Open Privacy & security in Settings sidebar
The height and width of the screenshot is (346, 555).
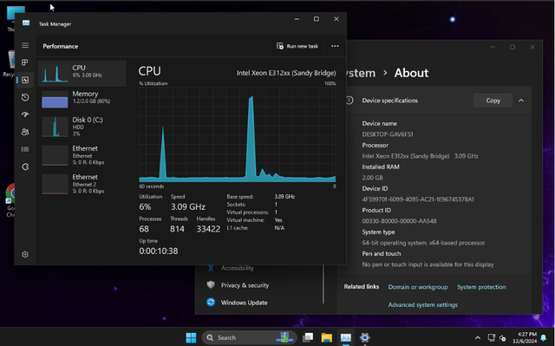(x=245, y=285)
